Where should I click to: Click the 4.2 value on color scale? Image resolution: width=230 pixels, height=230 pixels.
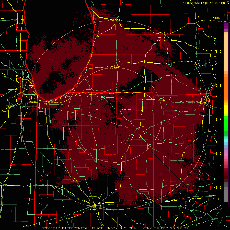218,108
